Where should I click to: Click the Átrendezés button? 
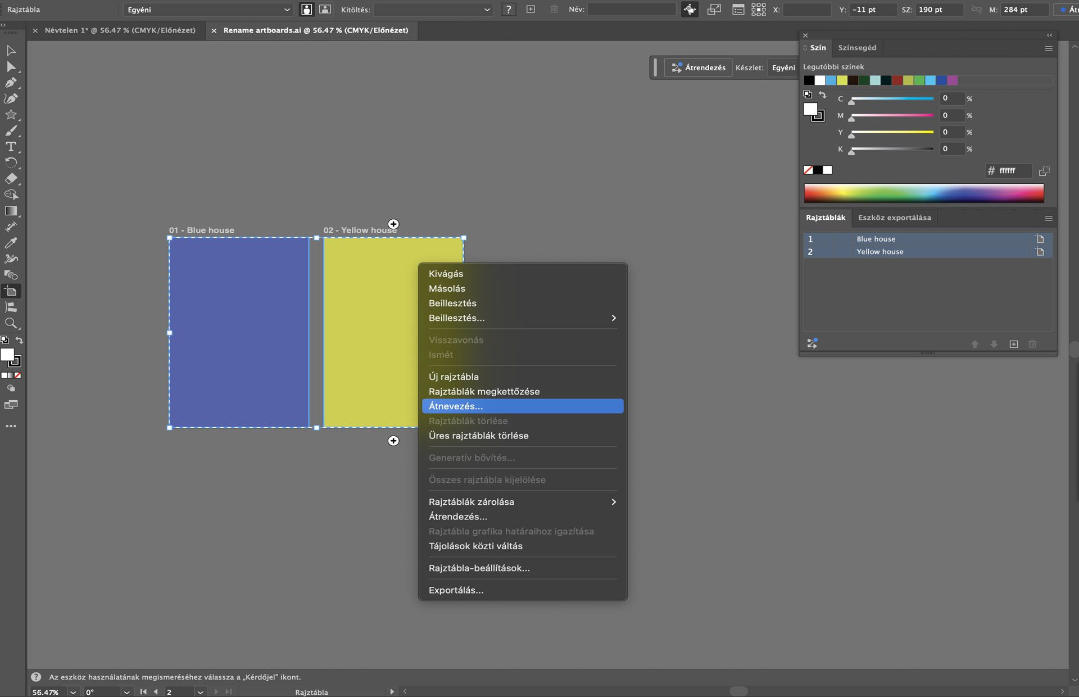(x=698, y=67)
